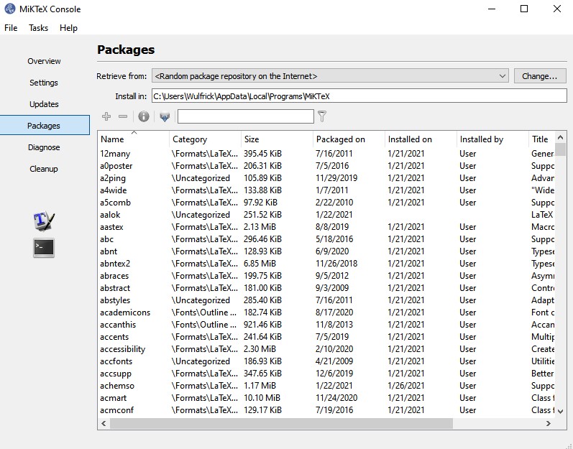This screenshot has width=573, height=449.
Task: Select the abstyles package row
Action: click(x=326, y=300)
